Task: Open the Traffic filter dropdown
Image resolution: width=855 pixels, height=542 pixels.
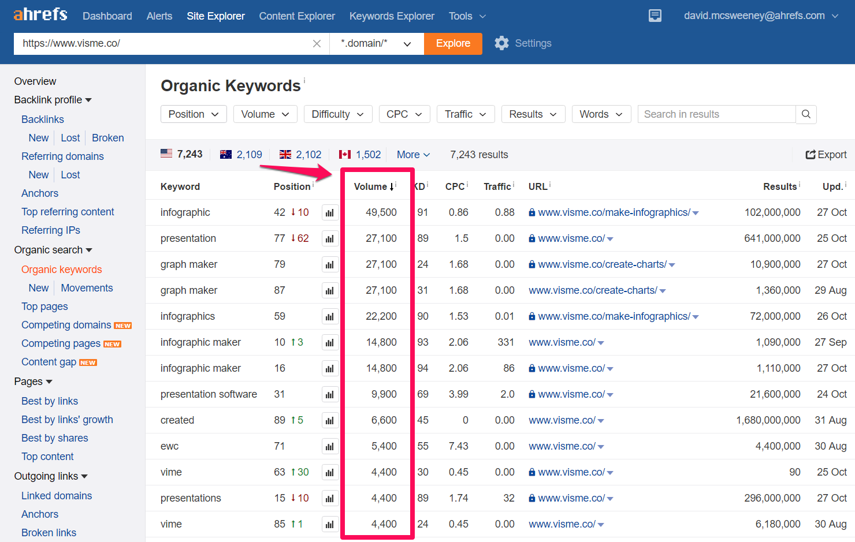Action: coord(466,114)
